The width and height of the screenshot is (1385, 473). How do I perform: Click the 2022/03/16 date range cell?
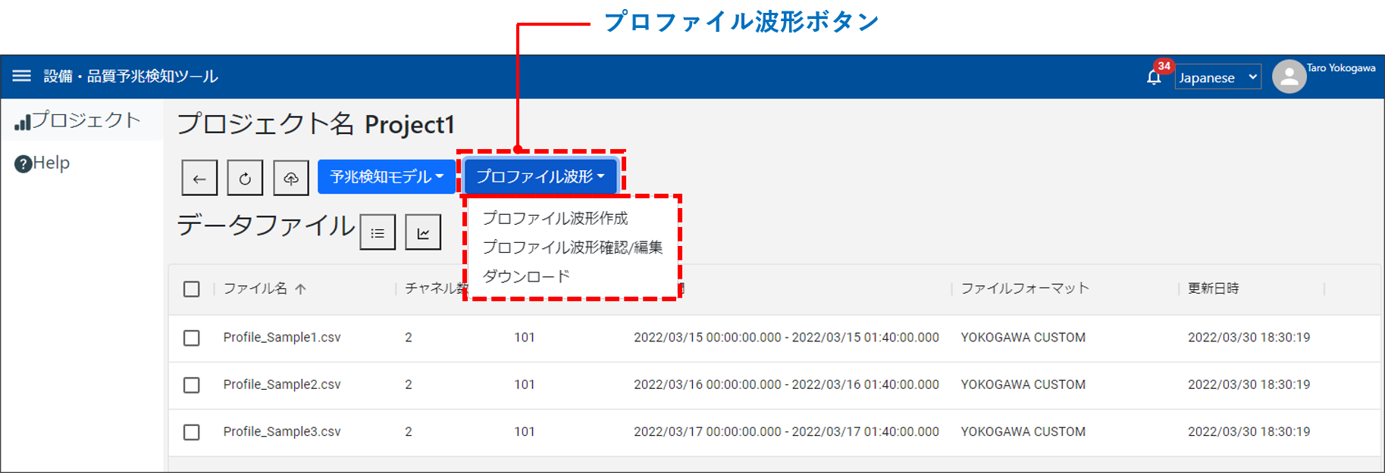click(x=786, y=384)
